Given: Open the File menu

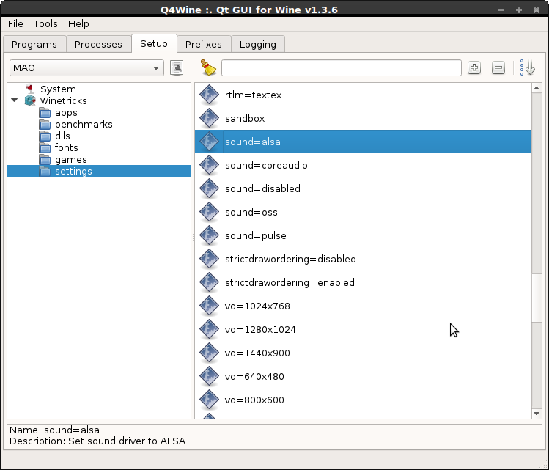Looking at the screenshot, I should click(x=15, y=23).
